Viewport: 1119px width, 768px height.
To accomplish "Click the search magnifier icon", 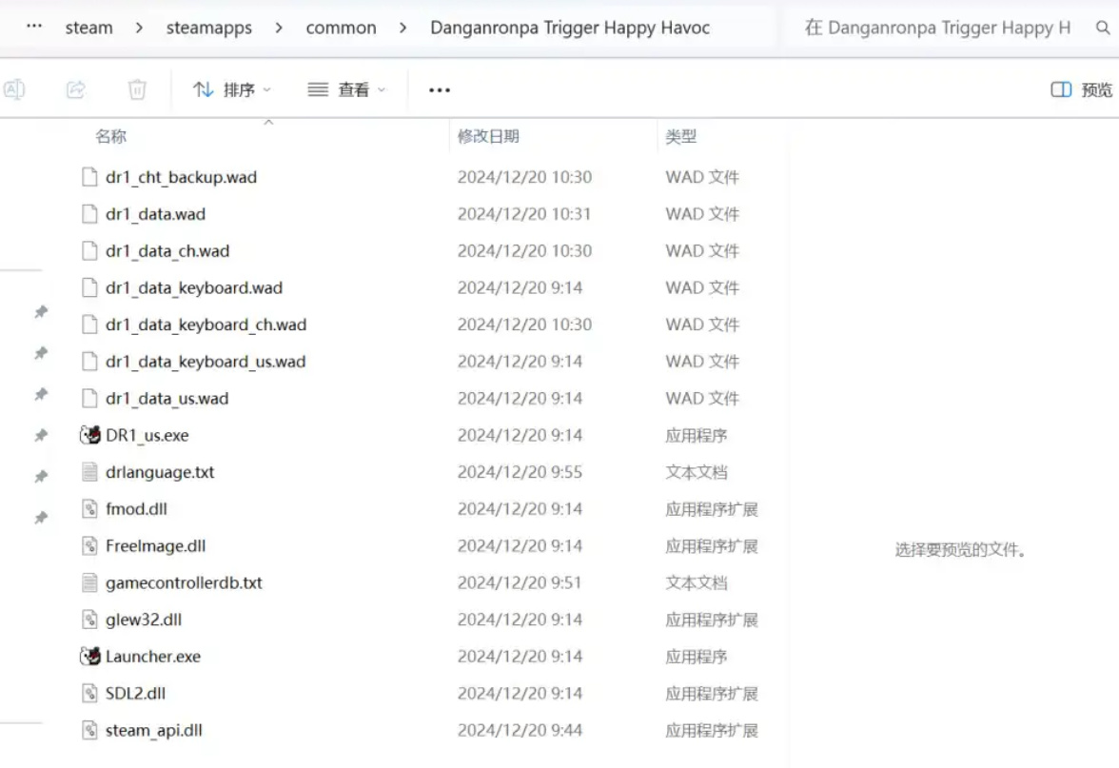I will [1103, 28].
